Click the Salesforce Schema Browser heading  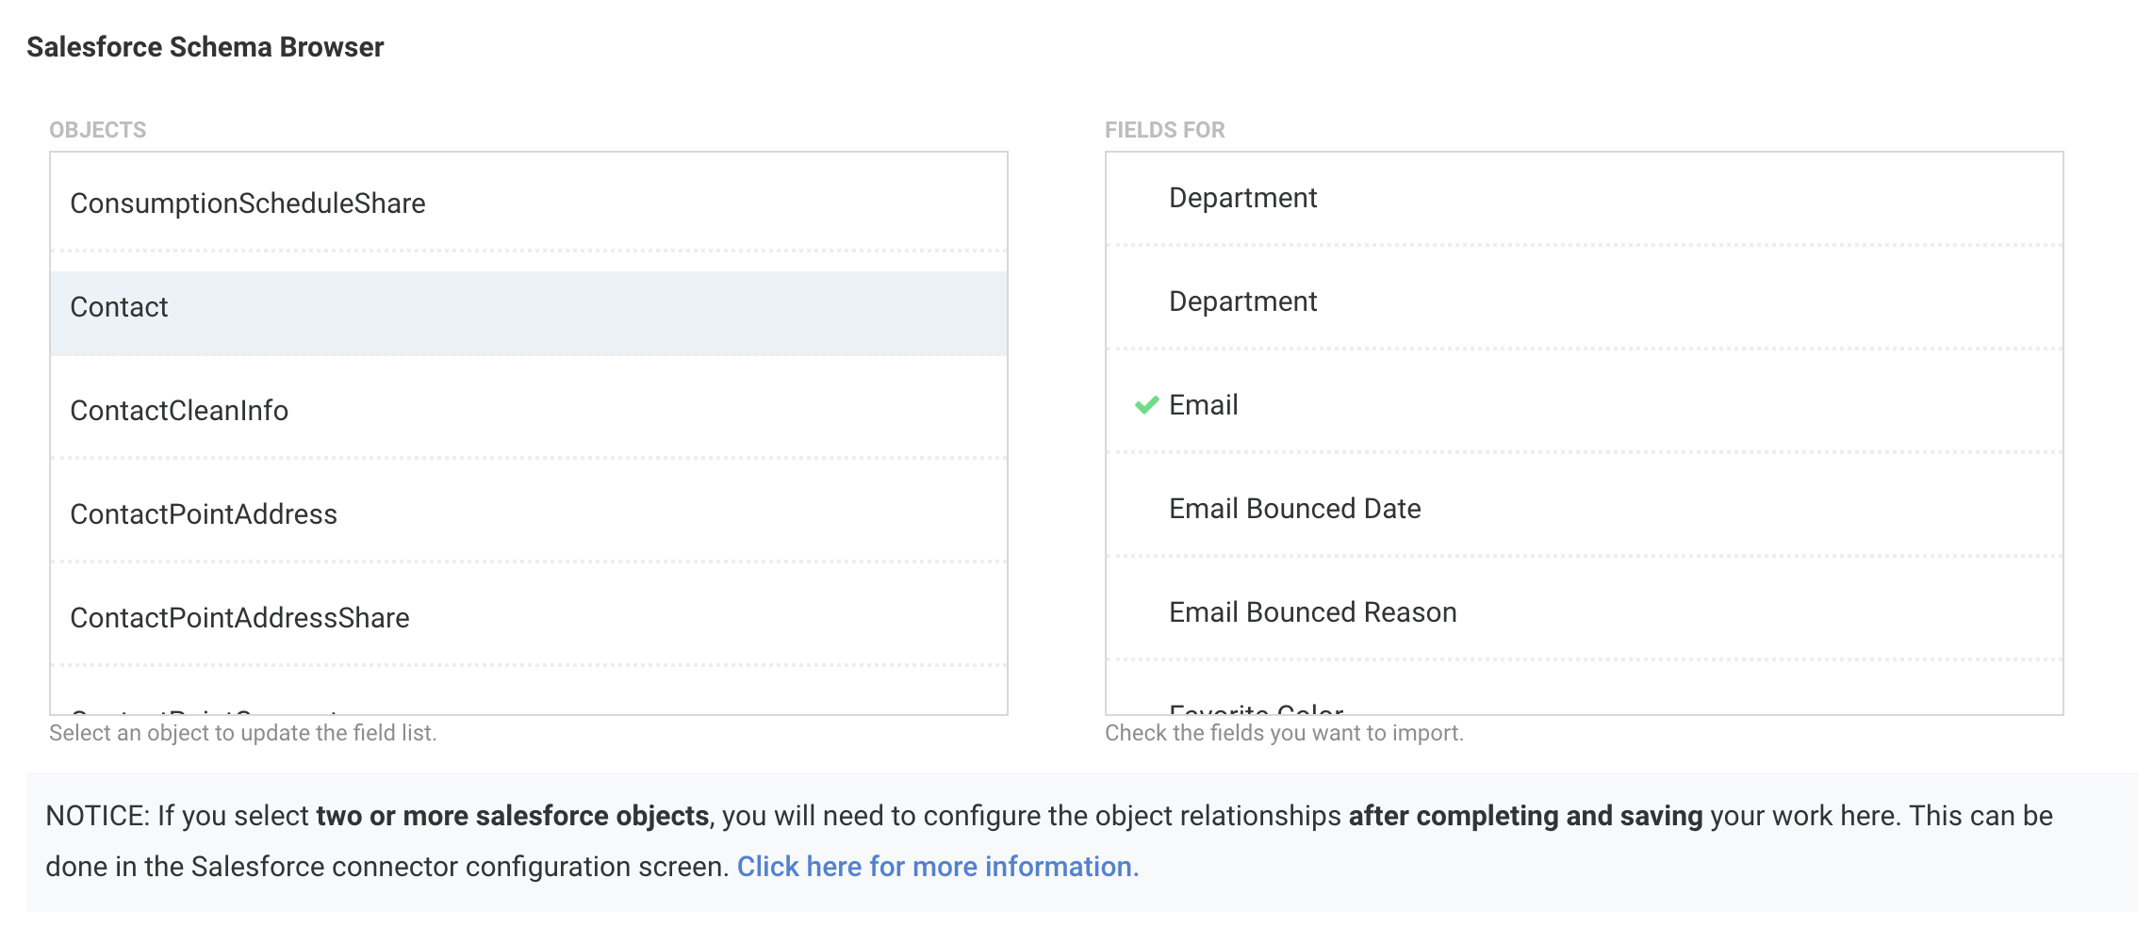tap(205, 47)
